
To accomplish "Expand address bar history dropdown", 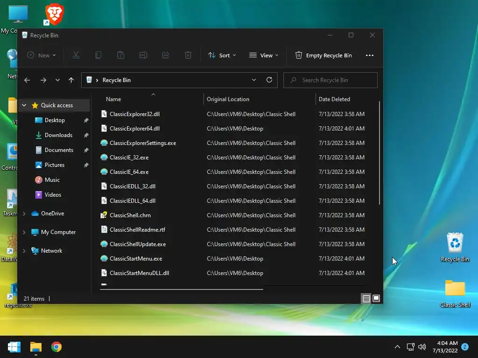I will (253, 80).
